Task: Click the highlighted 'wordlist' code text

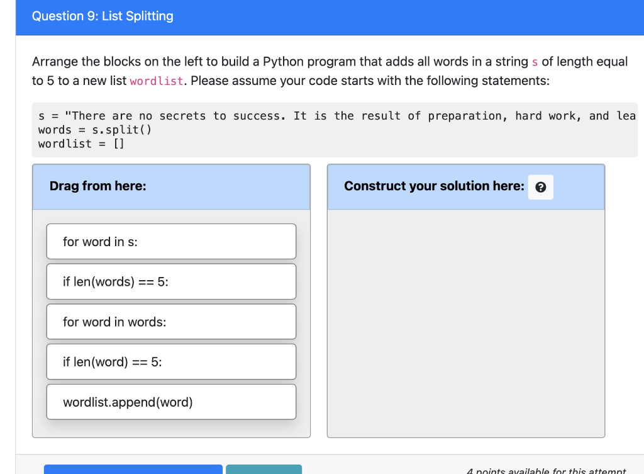Action: [x=156, y=81]
